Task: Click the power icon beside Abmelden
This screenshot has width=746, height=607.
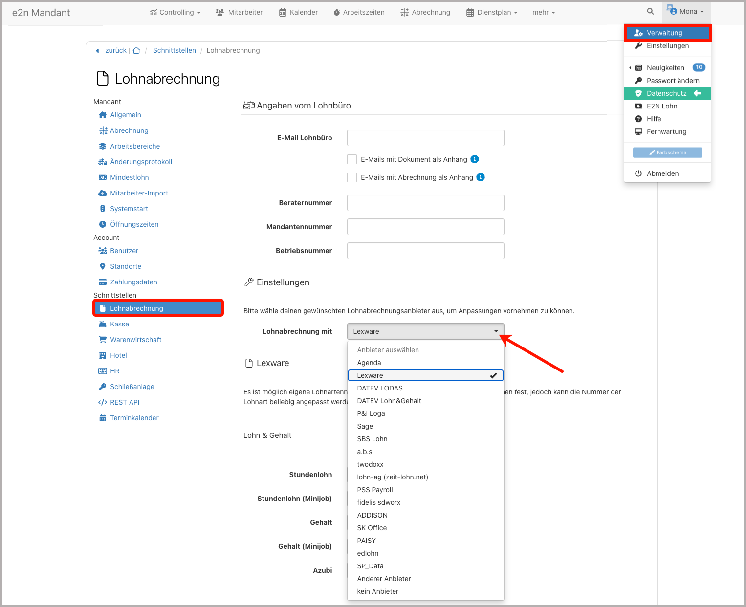Action: click(x=638, y=173)
